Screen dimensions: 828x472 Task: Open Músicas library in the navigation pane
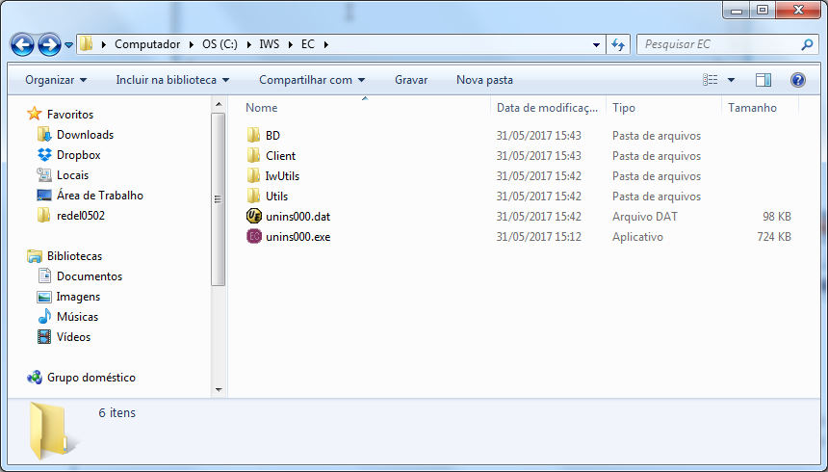pyautogui.click(x=77, y=317)
